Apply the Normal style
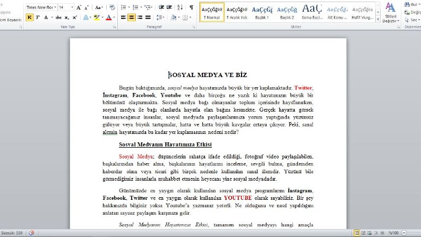The width and height of the screenshot is (421, 237). [x=212, y=12]
